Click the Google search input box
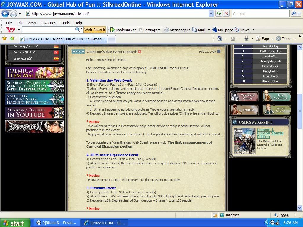Viewport: 303px width, 227px height. point(261,14)
